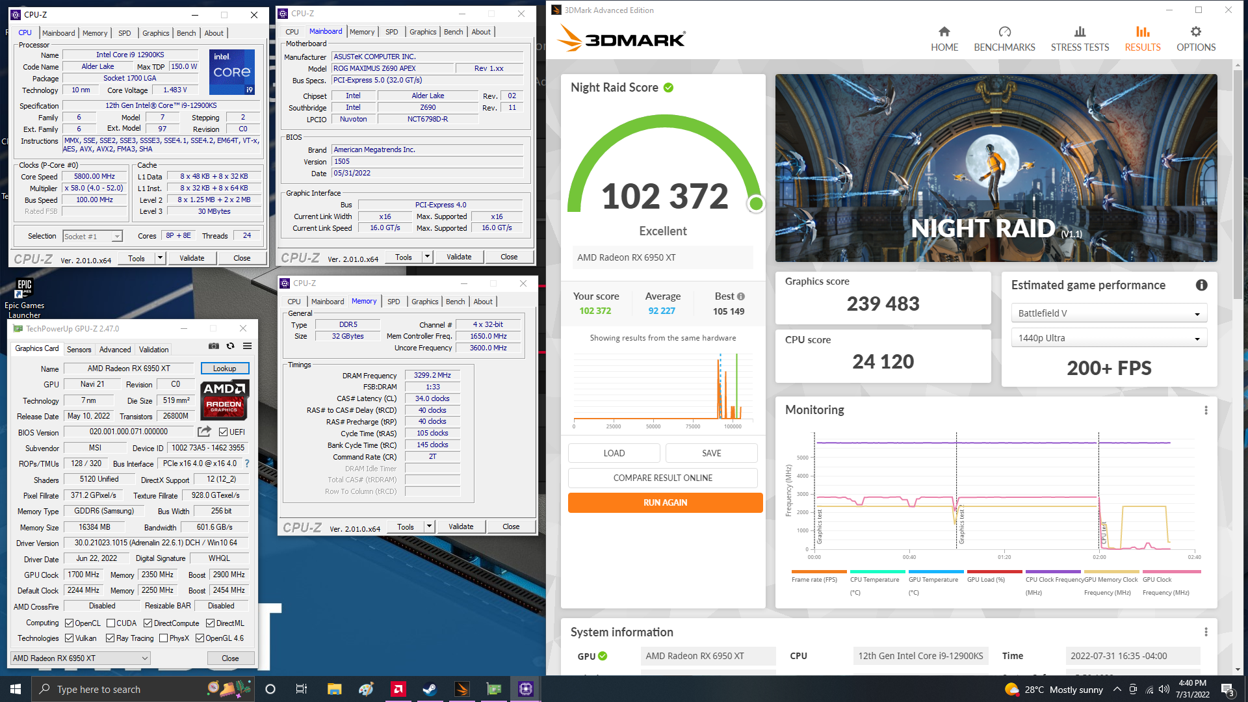The width and height of the screenshot is (1248, 702).
Task: Open System information three-dot menu
Action: 1206,632
